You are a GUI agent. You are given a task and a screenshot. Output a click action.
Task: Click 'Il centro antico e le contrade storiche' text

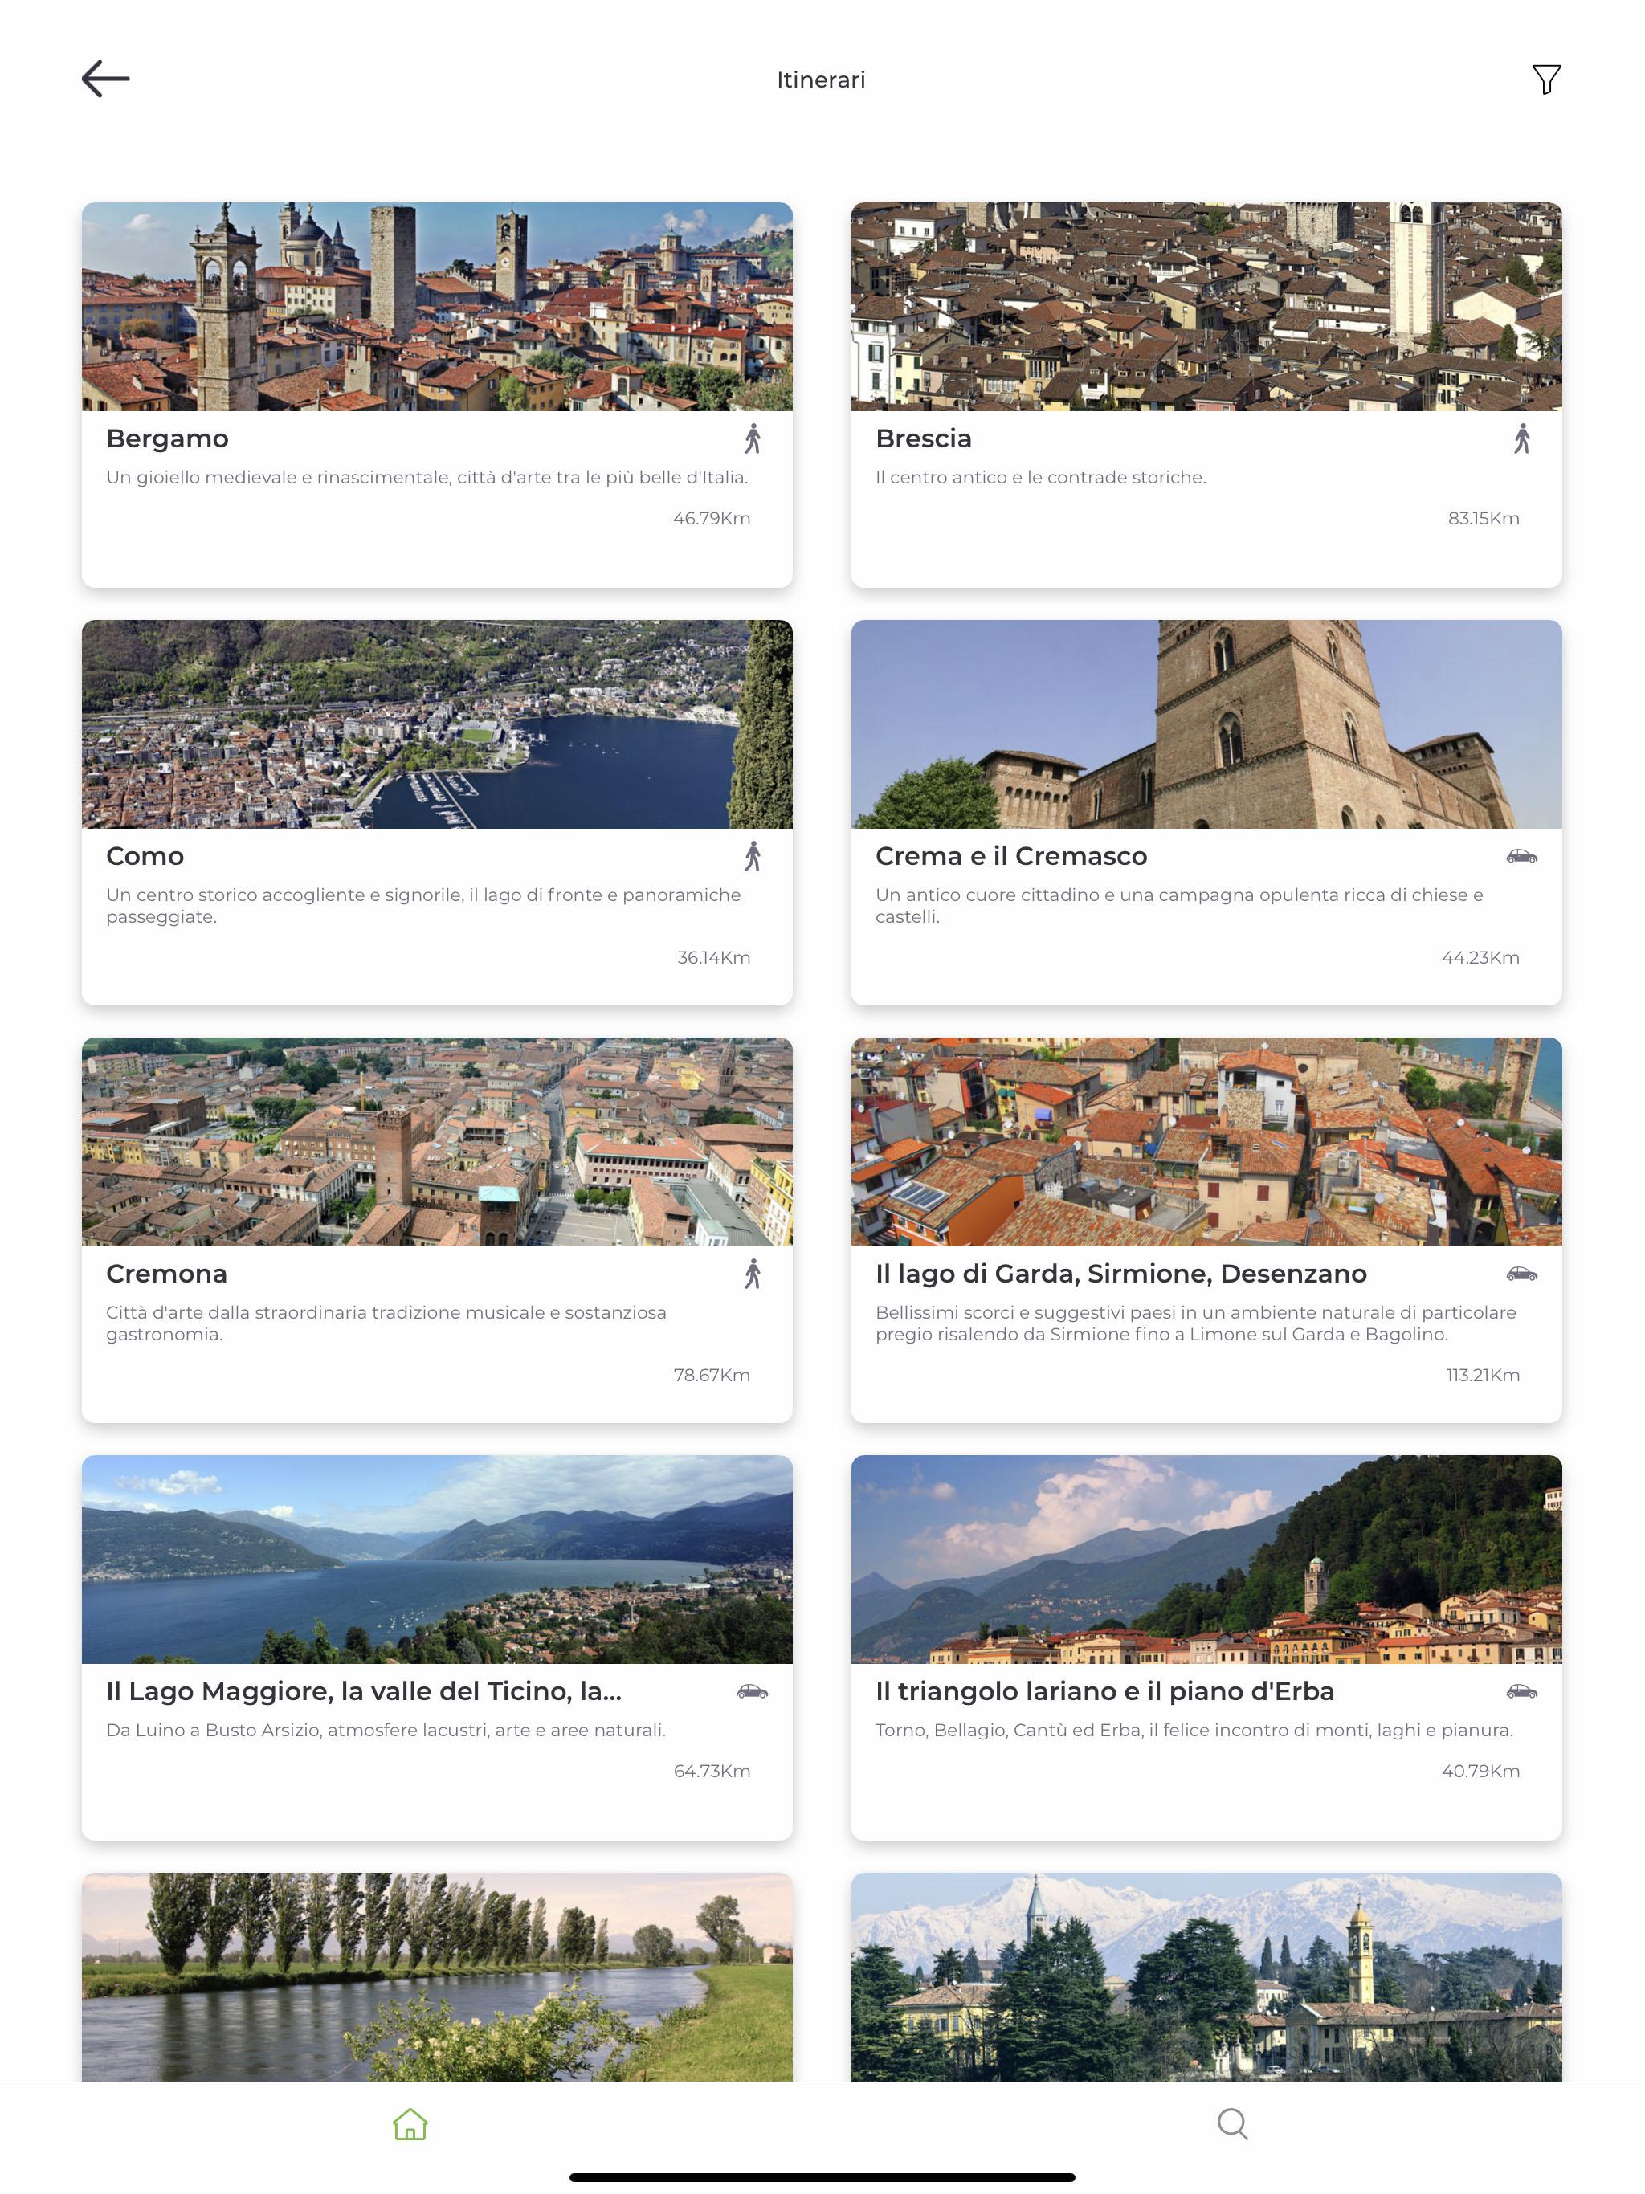tap(1041, 477)
